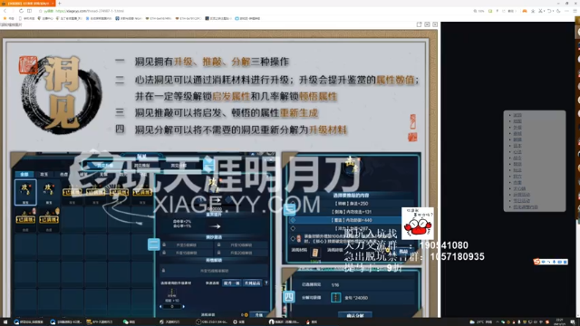Open the taskbar clock and date
The image size is (580, 326).
(559, 322)
